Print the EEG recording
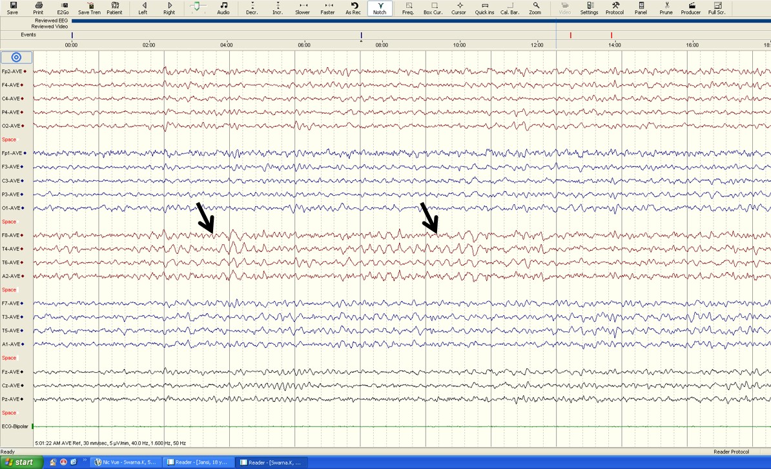Viewport: 771px width, 469px height. pos(38,8)
